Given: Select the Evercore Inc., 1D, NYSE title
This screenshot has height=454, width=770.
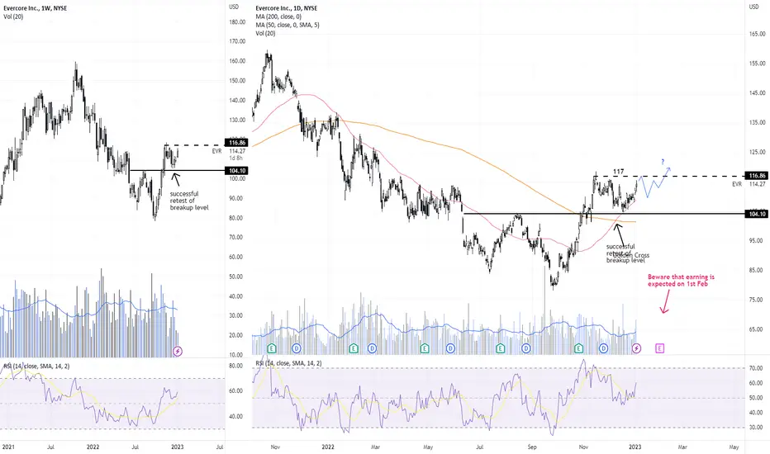Looking at the screenshot, I should (x=287, y=8).
